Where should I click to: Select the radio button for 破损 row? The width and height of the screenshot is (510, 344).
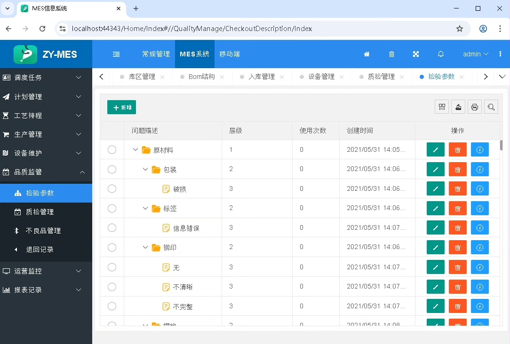point(112,189)
